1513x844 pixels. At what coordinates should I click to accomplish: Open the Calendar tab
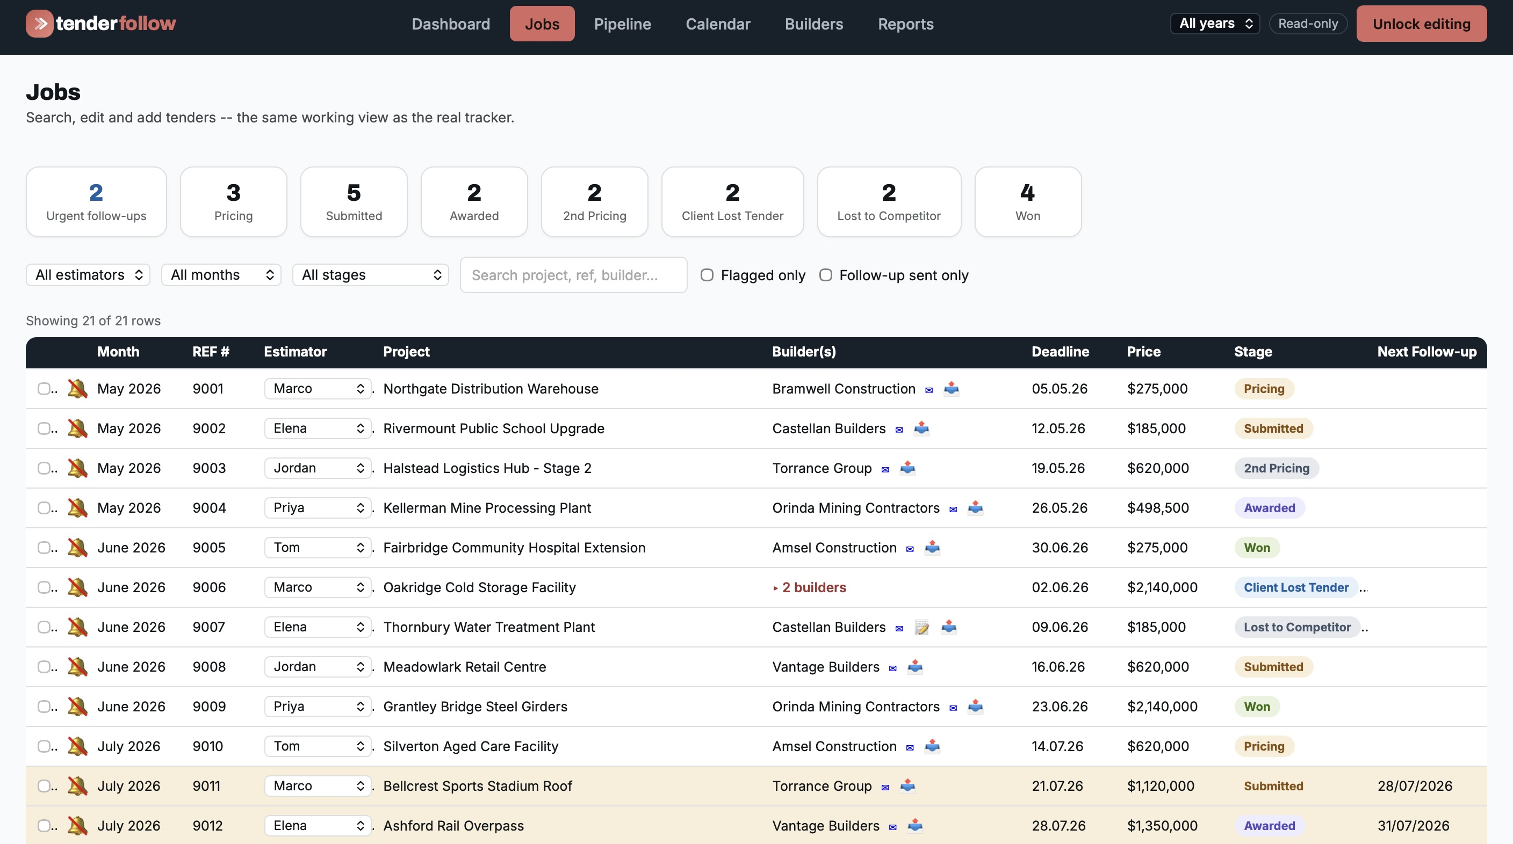pyautogui.click(x=718, y=24)
